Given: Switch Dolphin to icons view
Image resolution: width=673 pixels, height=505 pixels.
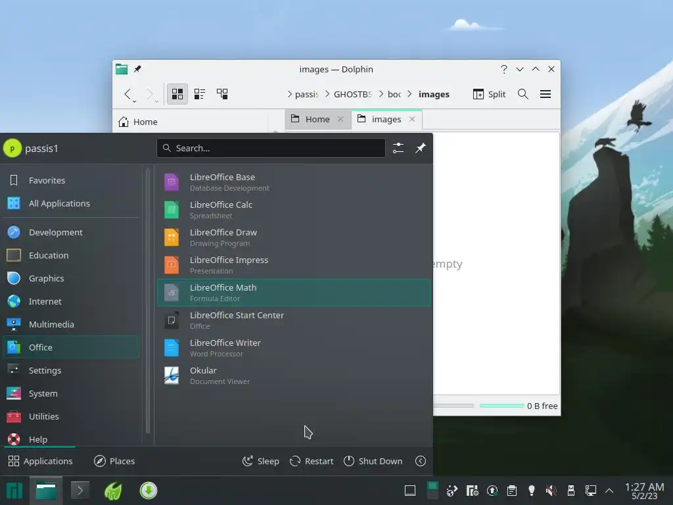Looking at the screenshot, I should [177, 94].
